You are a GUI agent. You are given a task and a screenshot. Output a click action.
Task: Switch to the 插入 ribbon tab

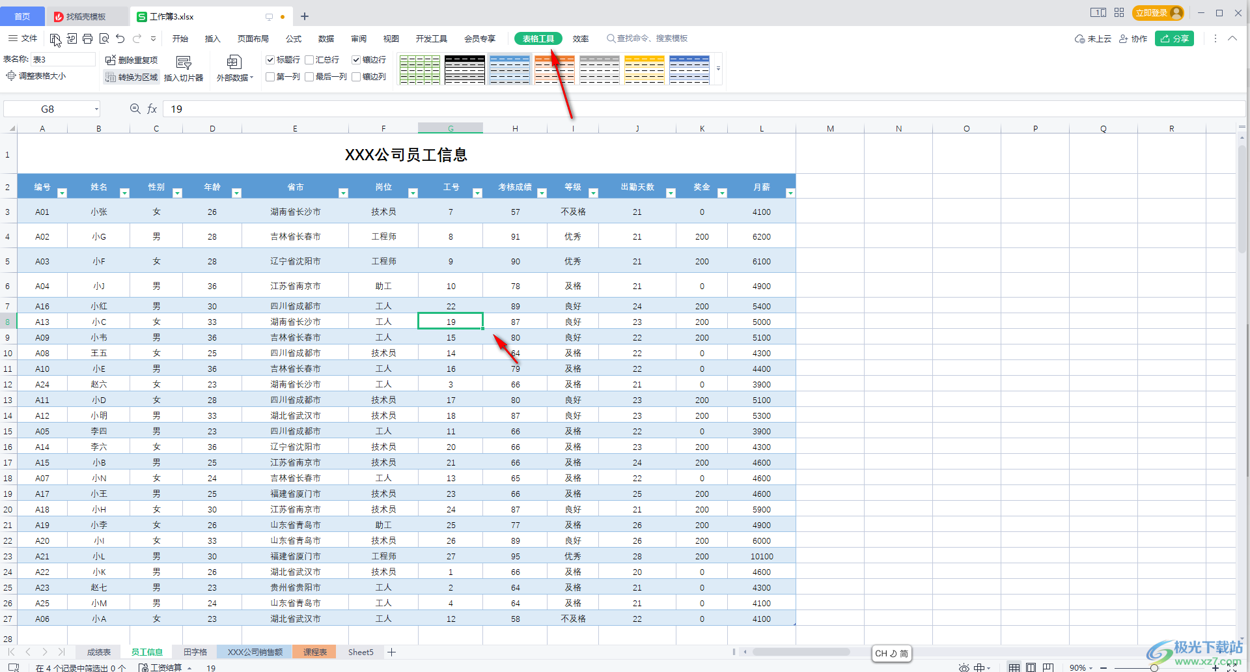tap(213, 38)
